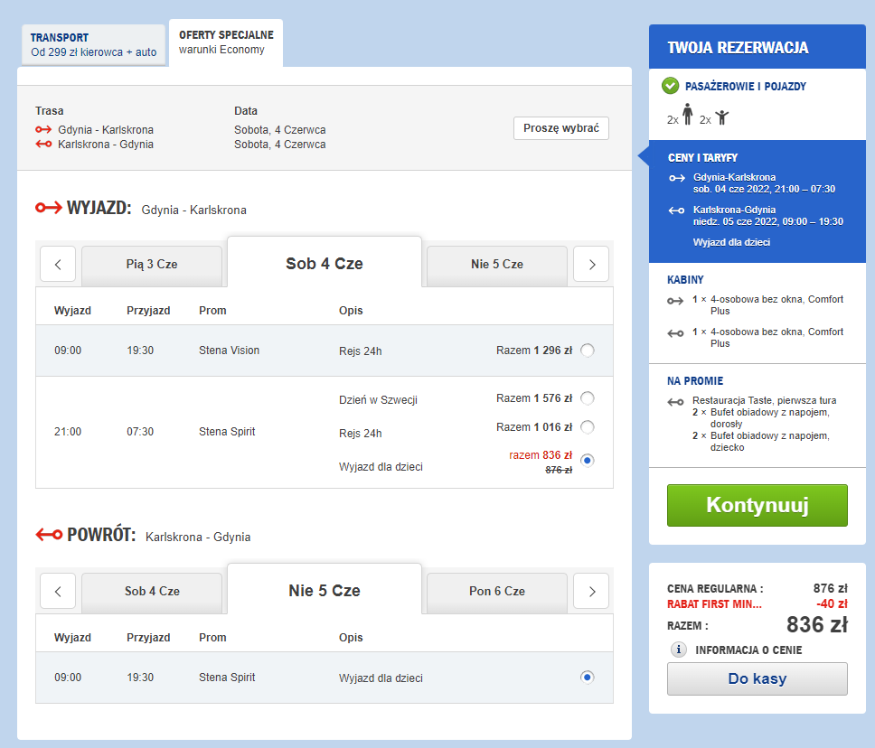Select the return Wyjazd dla dzieci radio
The image size is (875, 748).
click(588, 677)
